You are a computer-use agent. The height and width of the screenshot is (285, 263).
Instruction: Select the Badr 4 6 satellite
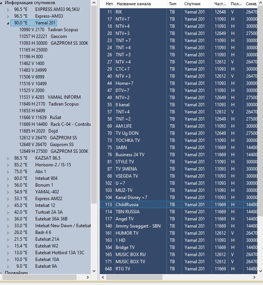43,232
